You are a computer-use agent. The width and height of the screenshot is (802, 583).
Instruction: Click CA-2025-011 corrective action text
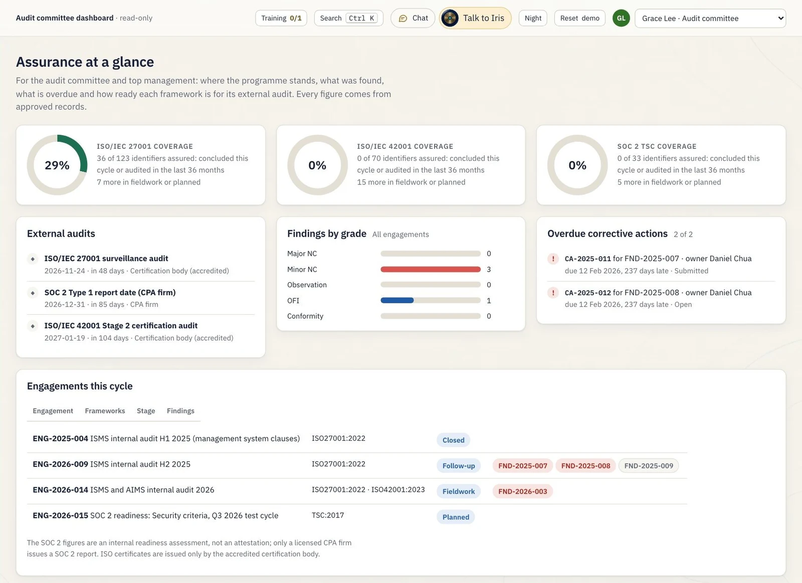pos(658,259)
